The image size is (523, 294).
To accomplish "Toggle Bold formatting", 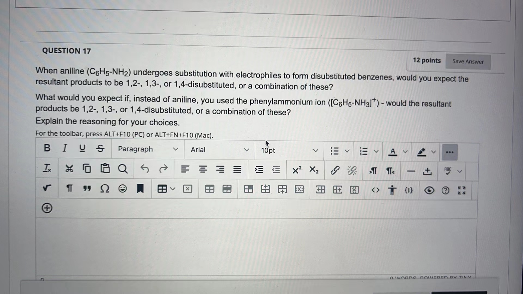I will [x=47, y=148].
